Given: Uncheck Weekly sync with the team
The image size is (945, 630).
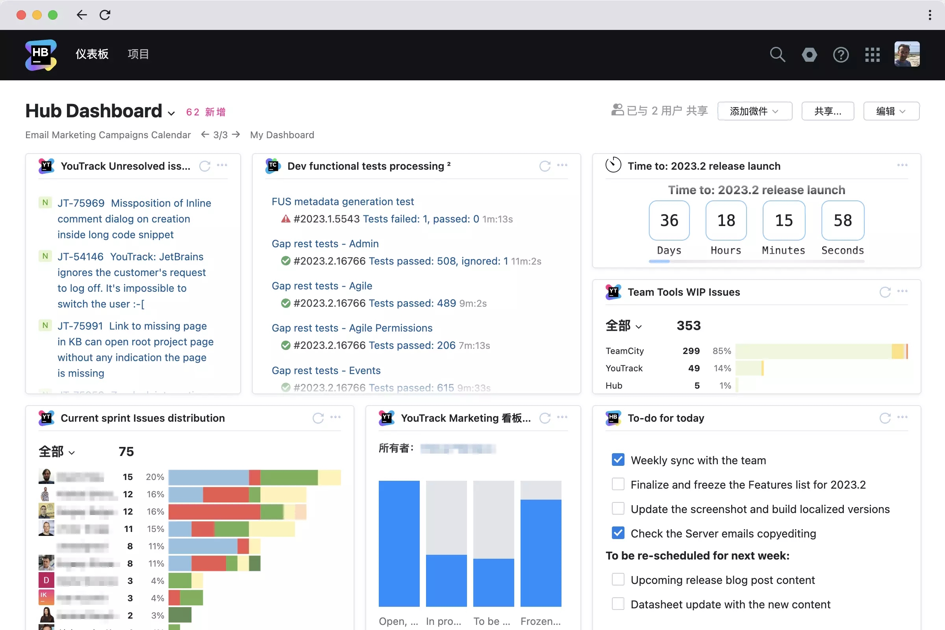Looking at the screenshot, I should click(x=617, y=460).
